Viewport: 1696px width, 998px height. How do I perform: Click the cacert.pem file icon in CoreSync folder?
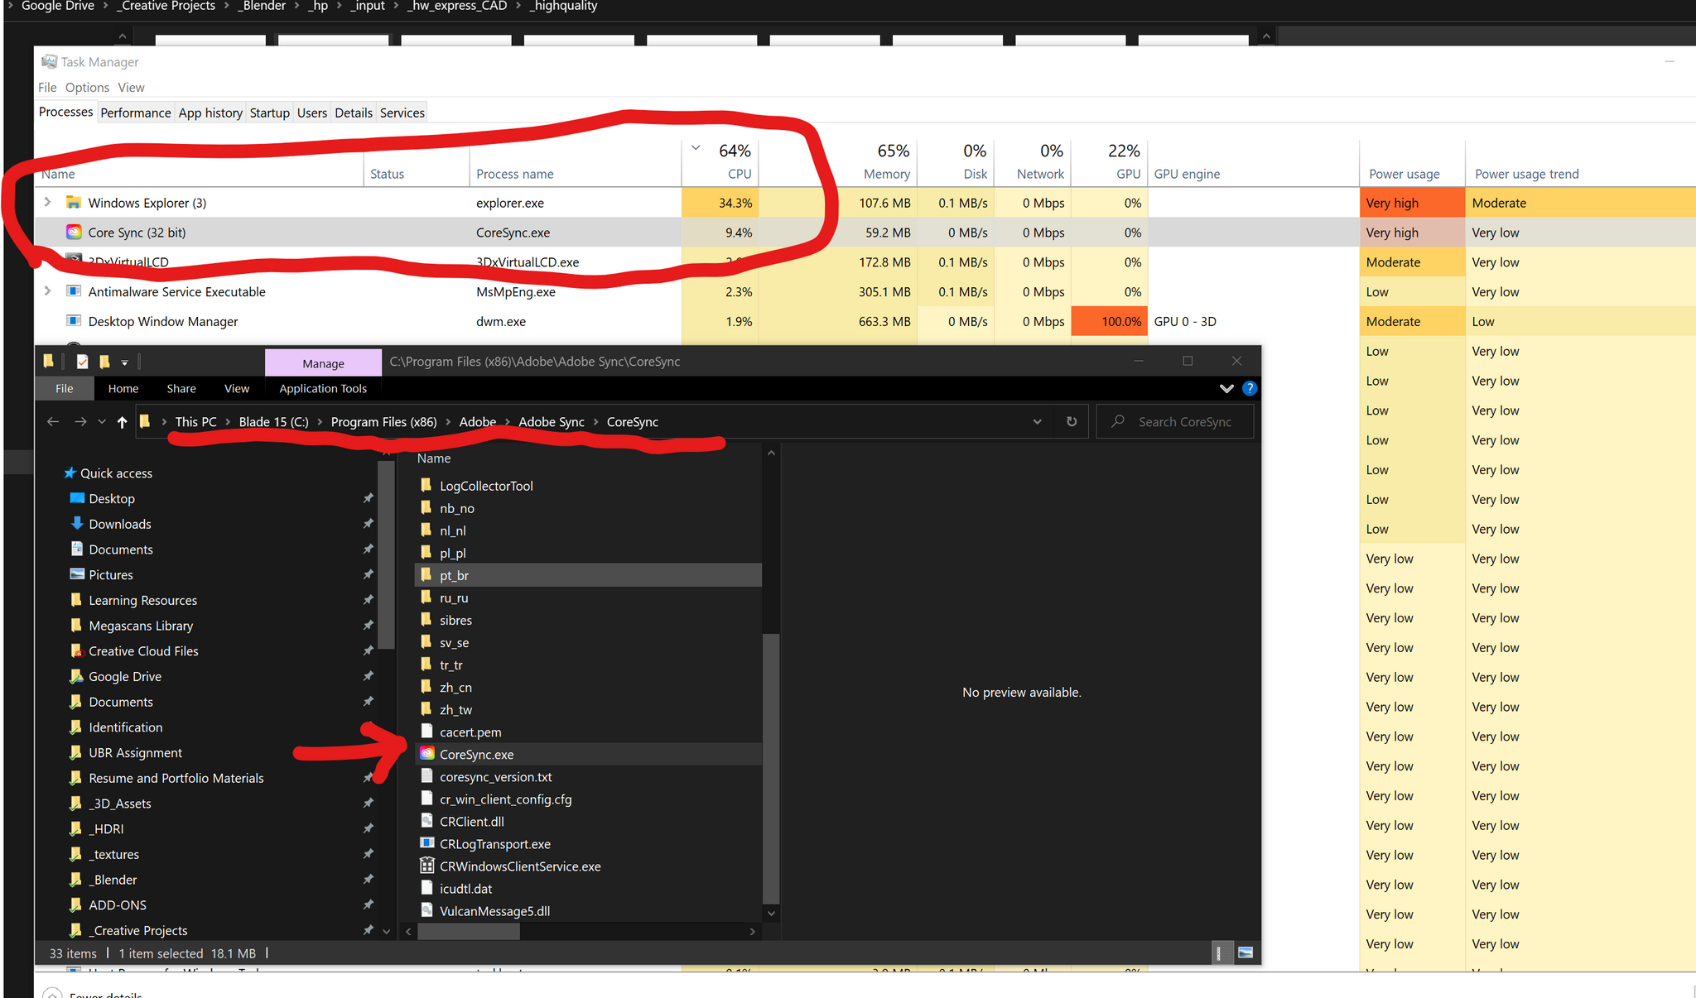[426, 732]
